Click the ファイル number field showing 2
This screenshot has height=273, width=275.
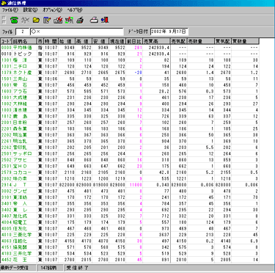pos(23,32)
